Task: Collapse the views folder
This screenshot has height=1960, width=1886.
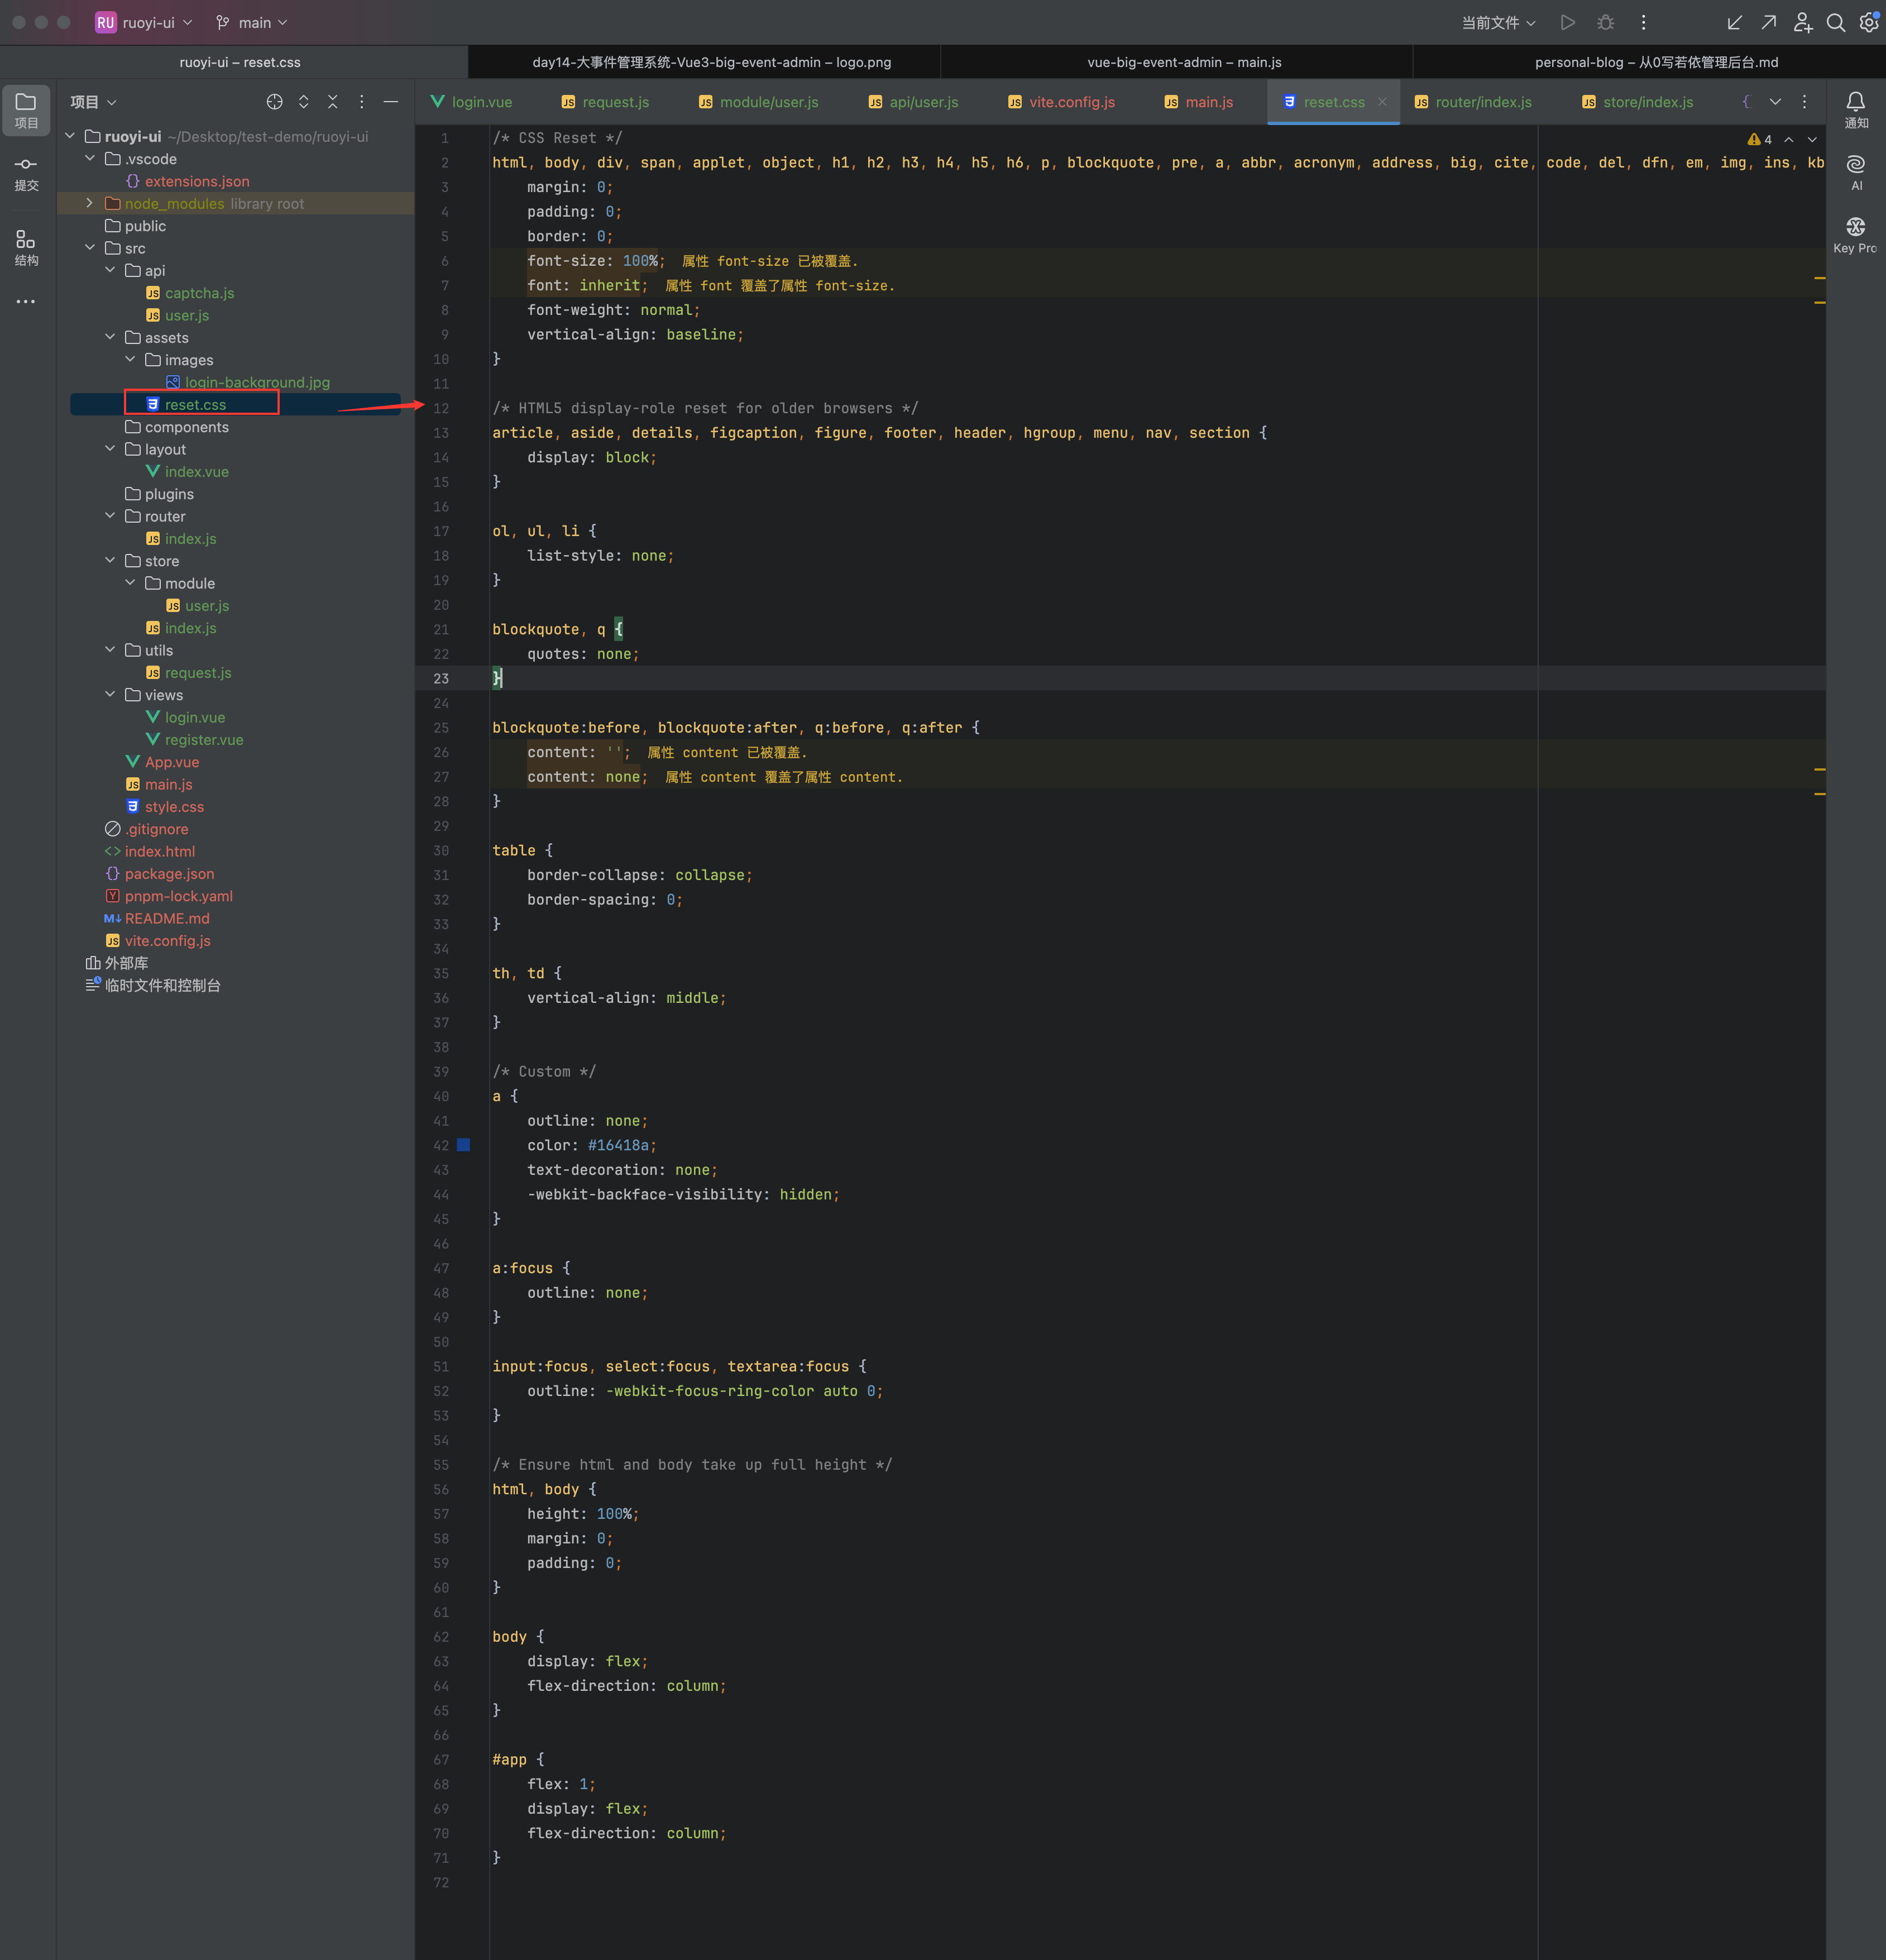Action: (109, 695)
